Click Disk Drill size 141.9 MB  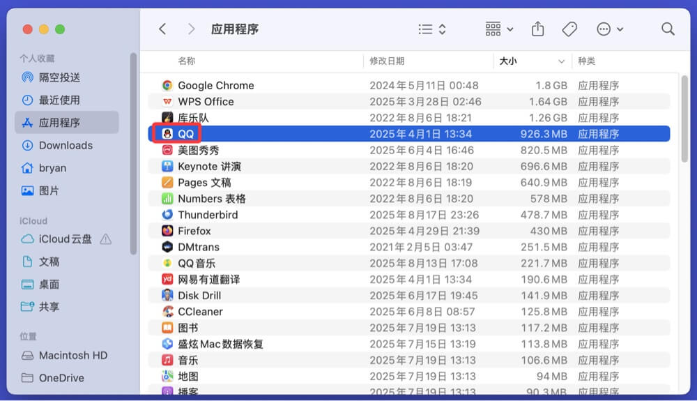tap(544, 296)
